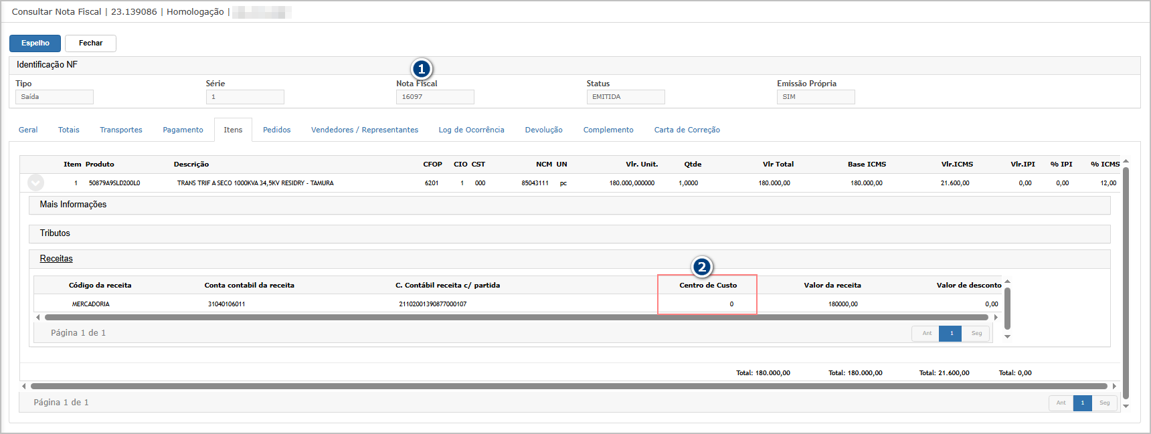Click NCM value 85043111

click(535, 183)
